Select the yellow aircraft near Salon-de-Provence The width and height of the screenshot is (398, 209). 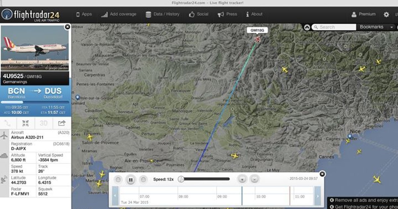89,137
